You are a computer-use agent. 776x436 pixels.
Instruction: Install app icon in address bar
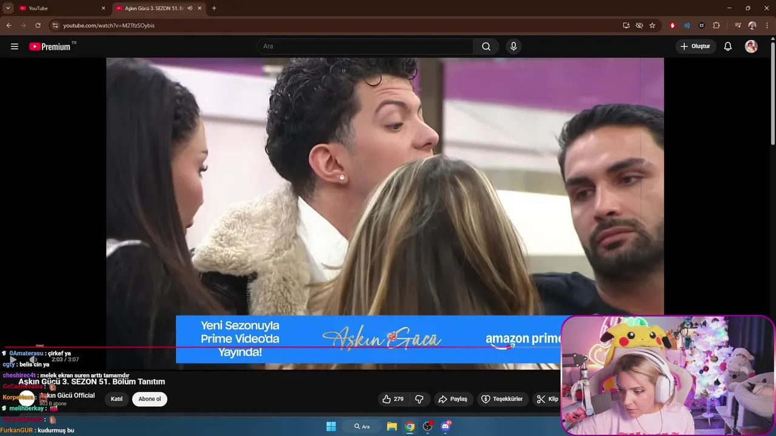point(626,25)
